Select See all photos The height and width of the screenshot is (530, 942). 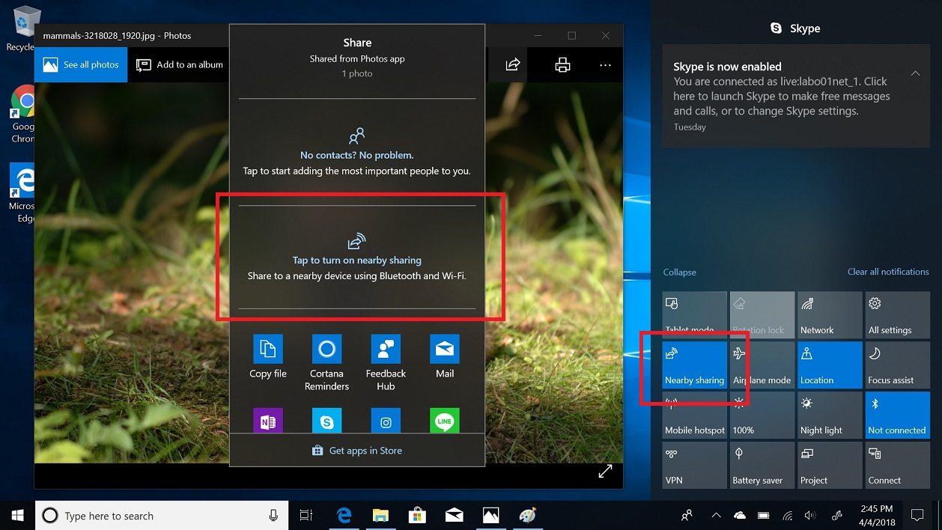[81, 64]
